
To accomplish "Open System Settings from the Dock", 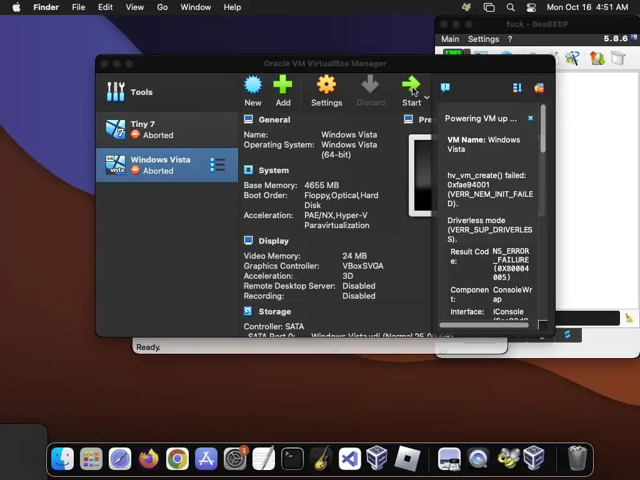I will click(x=235, y=459).
